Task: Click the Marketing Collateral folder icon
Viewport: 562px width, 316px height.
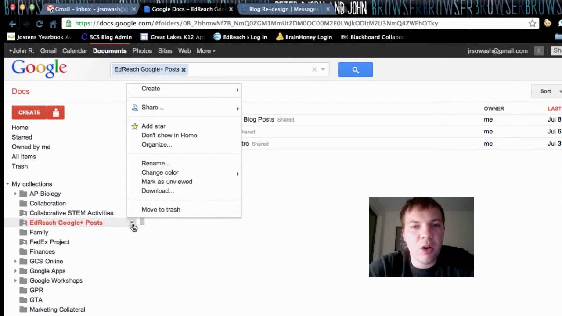Action: [23, 309]
